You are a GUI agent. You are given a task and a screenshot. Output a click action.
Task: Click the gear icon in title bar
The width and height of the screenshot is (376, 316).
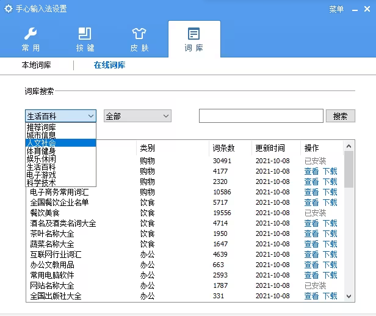[x=9, y=9]
